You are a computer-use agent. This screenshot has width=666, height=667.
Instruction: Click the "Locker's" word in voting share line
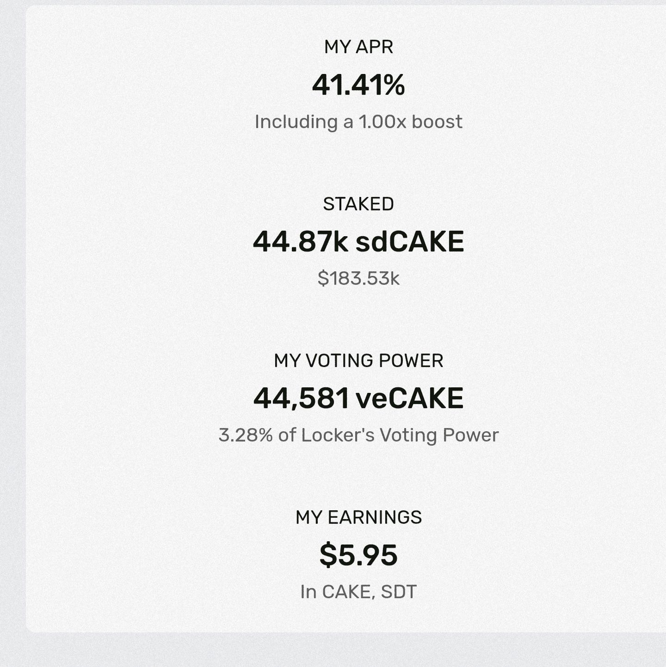[x=338, y=435]
